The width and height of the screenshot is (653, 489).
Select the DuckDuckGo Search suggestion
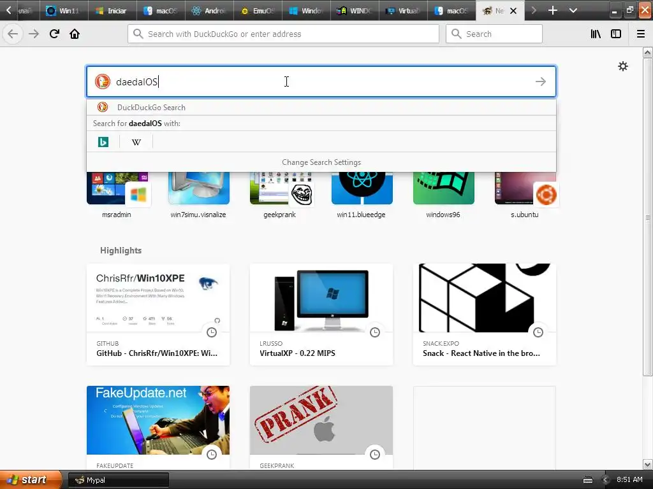coord(321,107)
